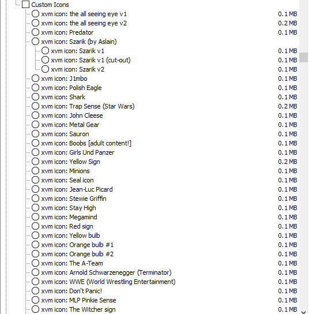
Task: Select the Minions icon radio
Action: (x=35, y=171)
